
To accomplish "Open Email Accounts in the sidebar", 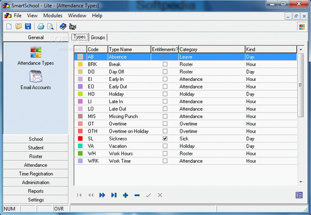I will pyautogui.click(x=36, y=80).
